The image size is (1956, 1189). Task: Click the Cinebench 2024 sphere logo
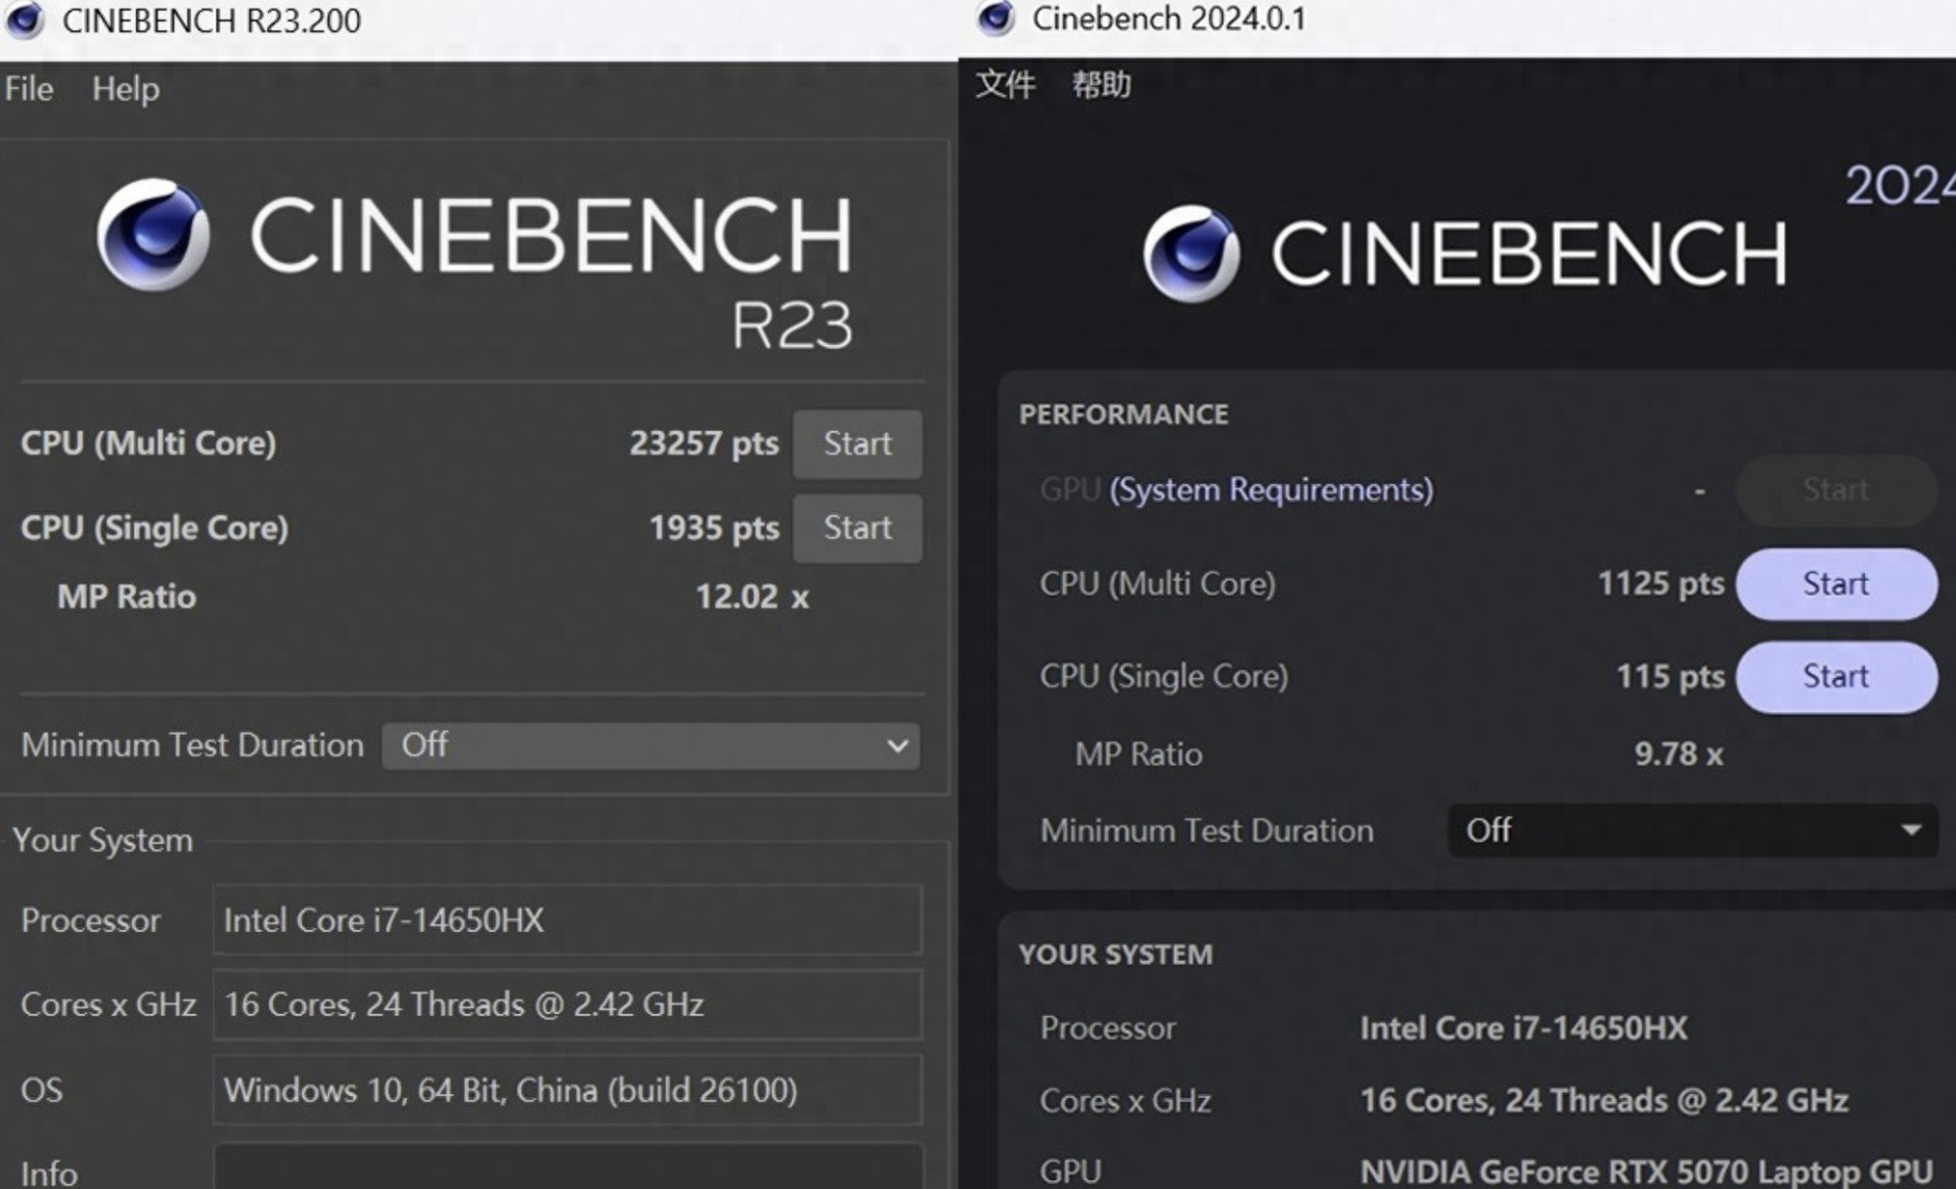pyautogui.click(x=1191, y=253)
